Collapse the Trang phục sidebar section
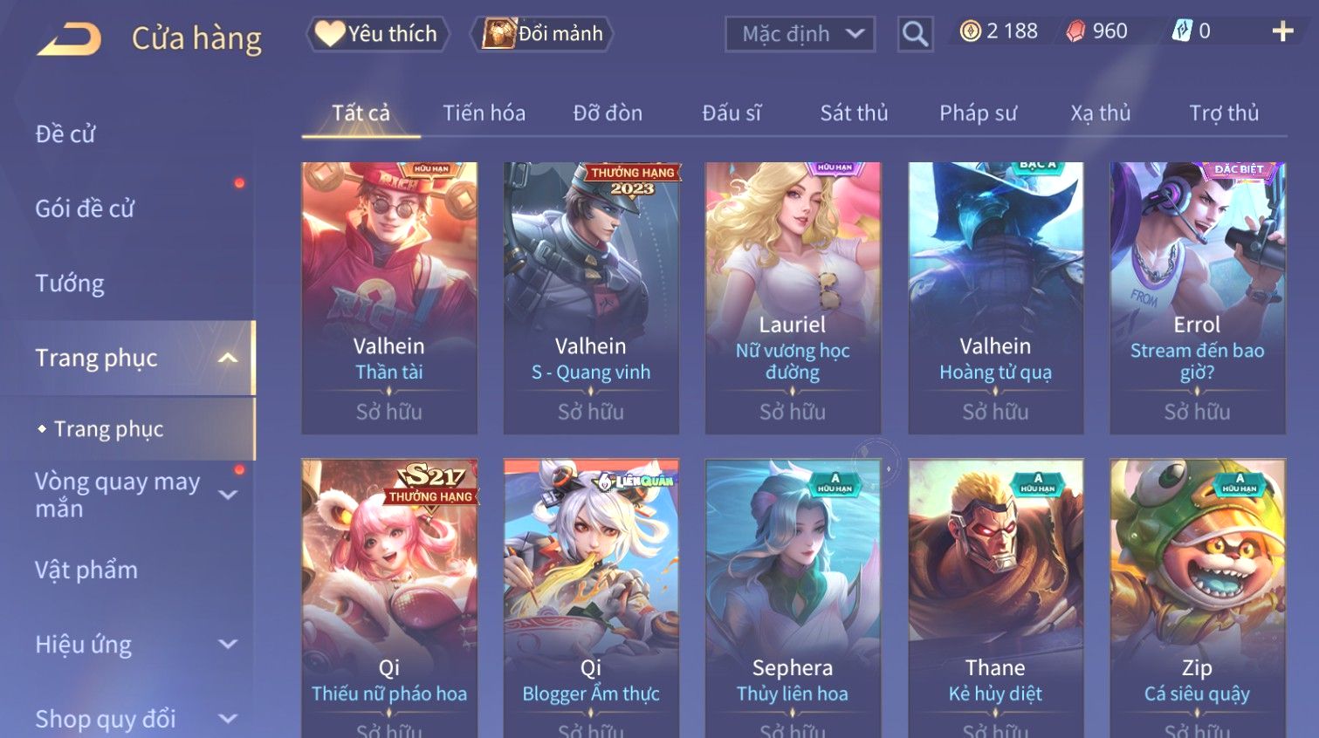Viewport: 1319px width, 738px height. tap(228, 358)
